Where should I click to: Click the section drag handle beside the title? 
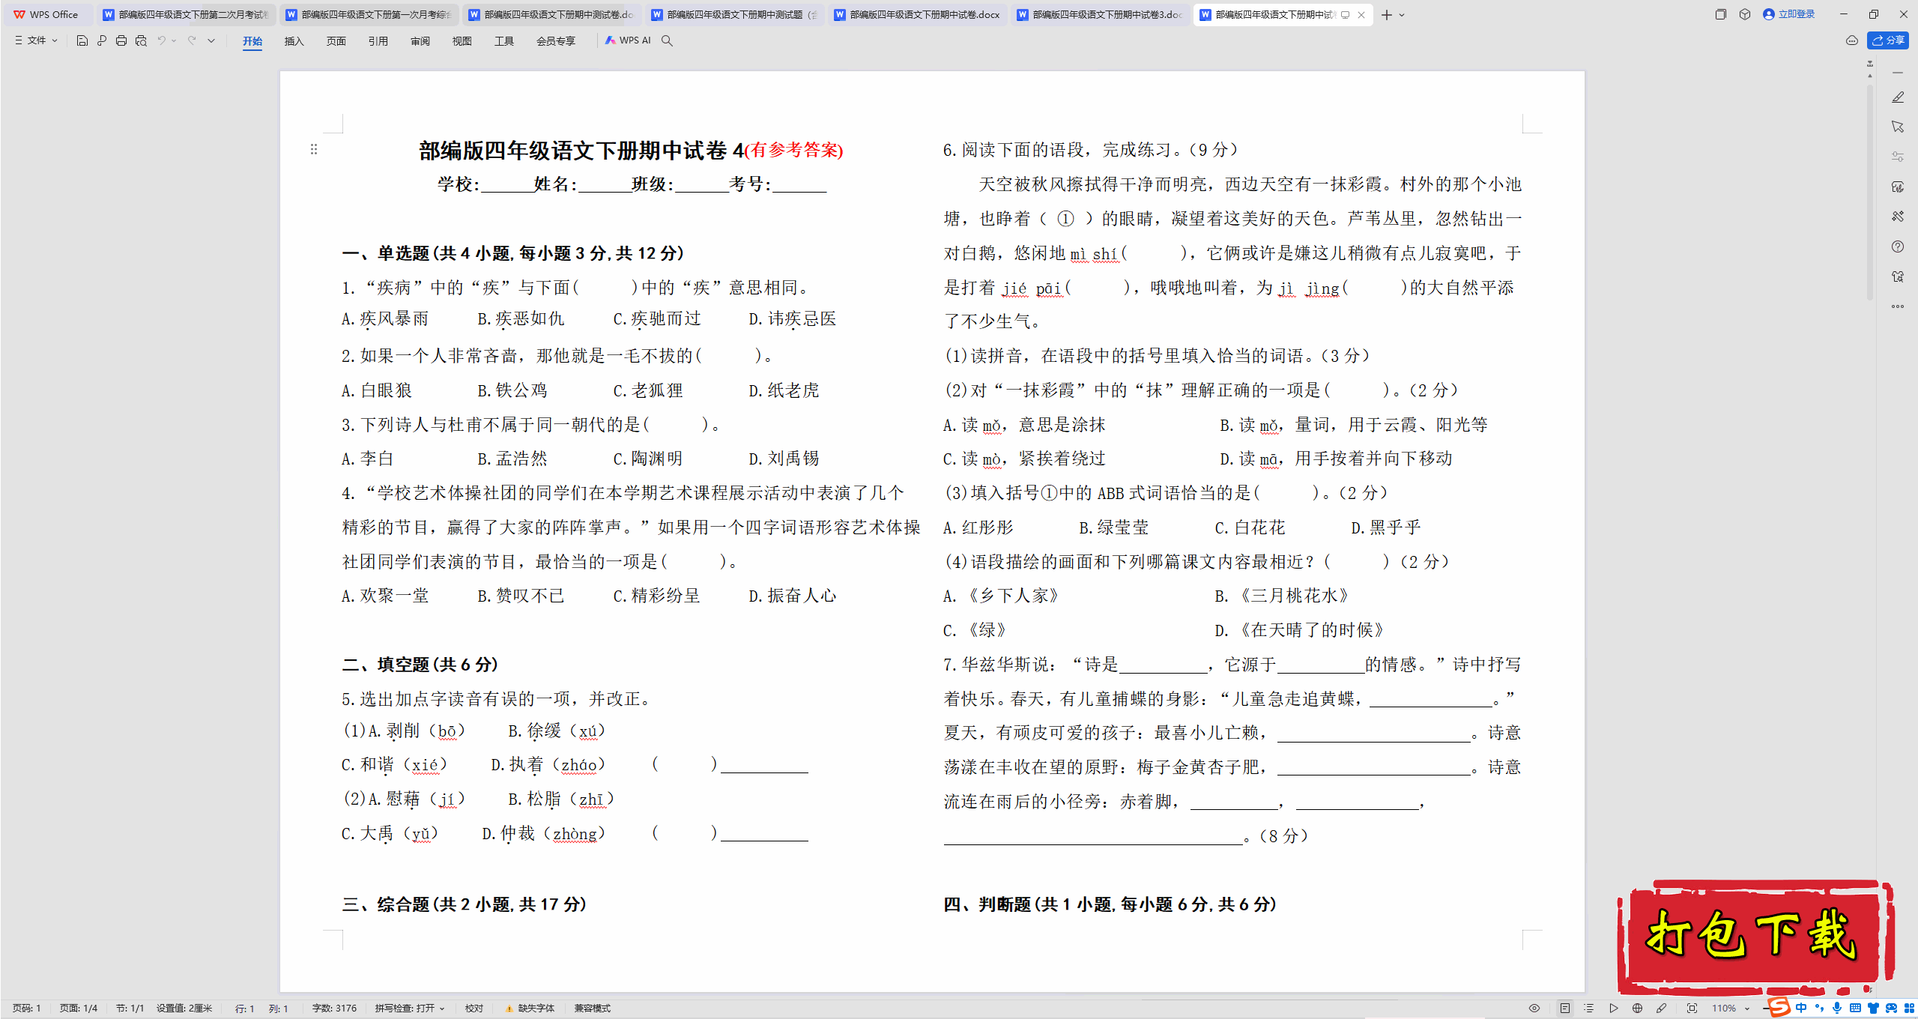[x=314, y=150]
